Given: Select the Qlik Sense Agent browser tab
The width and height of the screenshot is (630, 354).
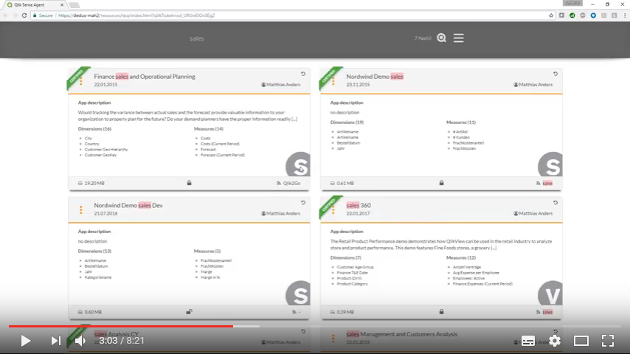Looking at the screenshot, I should click(x=35, y=5).
